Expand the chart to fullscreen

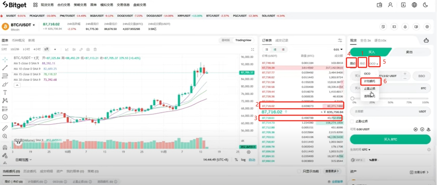[x=252, y=49]
